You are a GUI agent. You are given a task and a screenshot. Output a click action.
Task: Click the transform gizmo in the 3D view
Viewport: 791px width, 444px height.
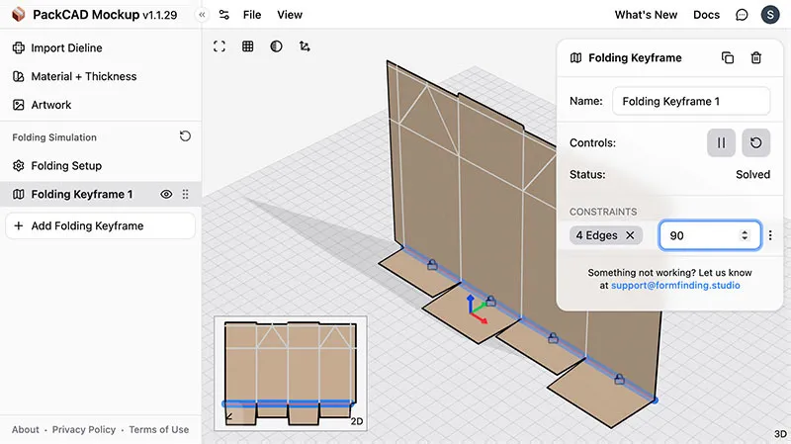(x=476, y=309)
